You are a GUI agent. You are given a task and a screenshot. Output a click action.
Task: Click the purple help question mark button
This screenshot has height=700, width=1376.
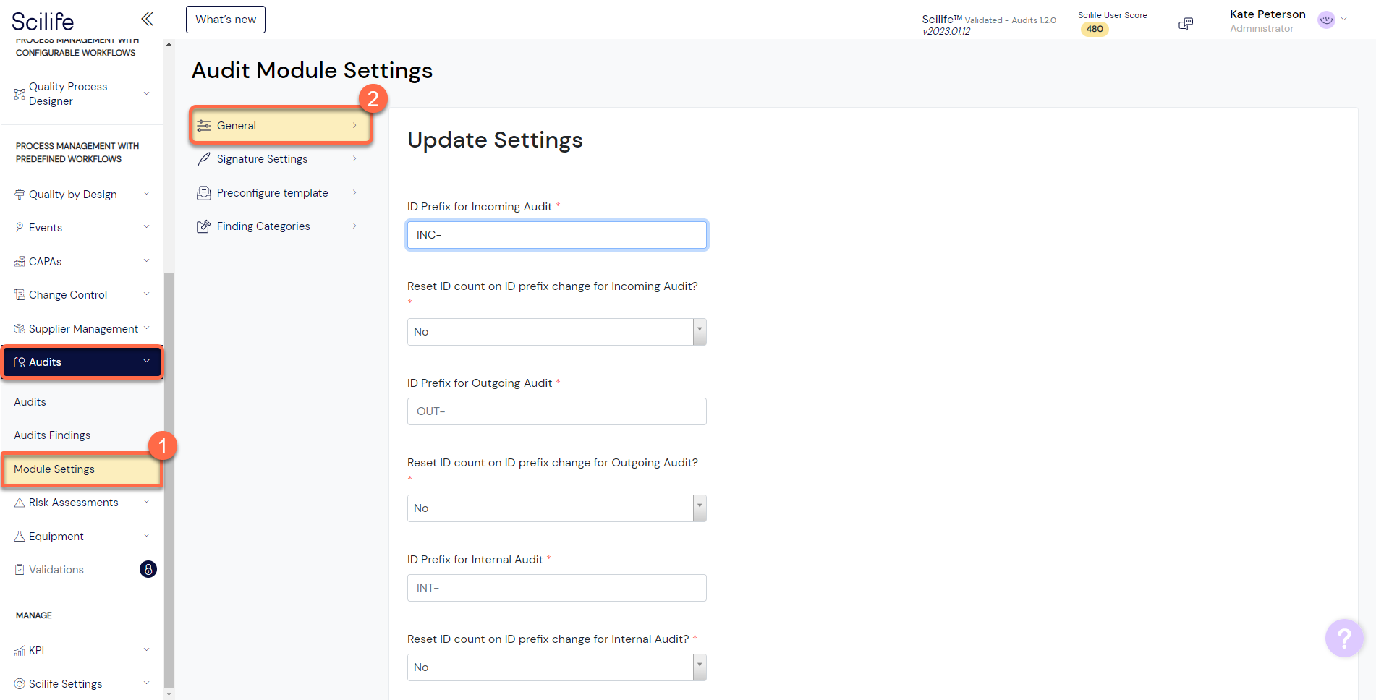point(1343,638)
